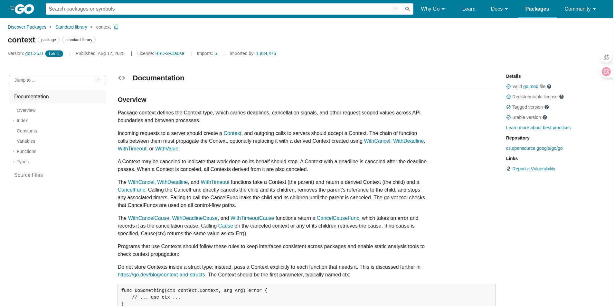
Task: Expand the Types tree item
Action: [14, 162]
